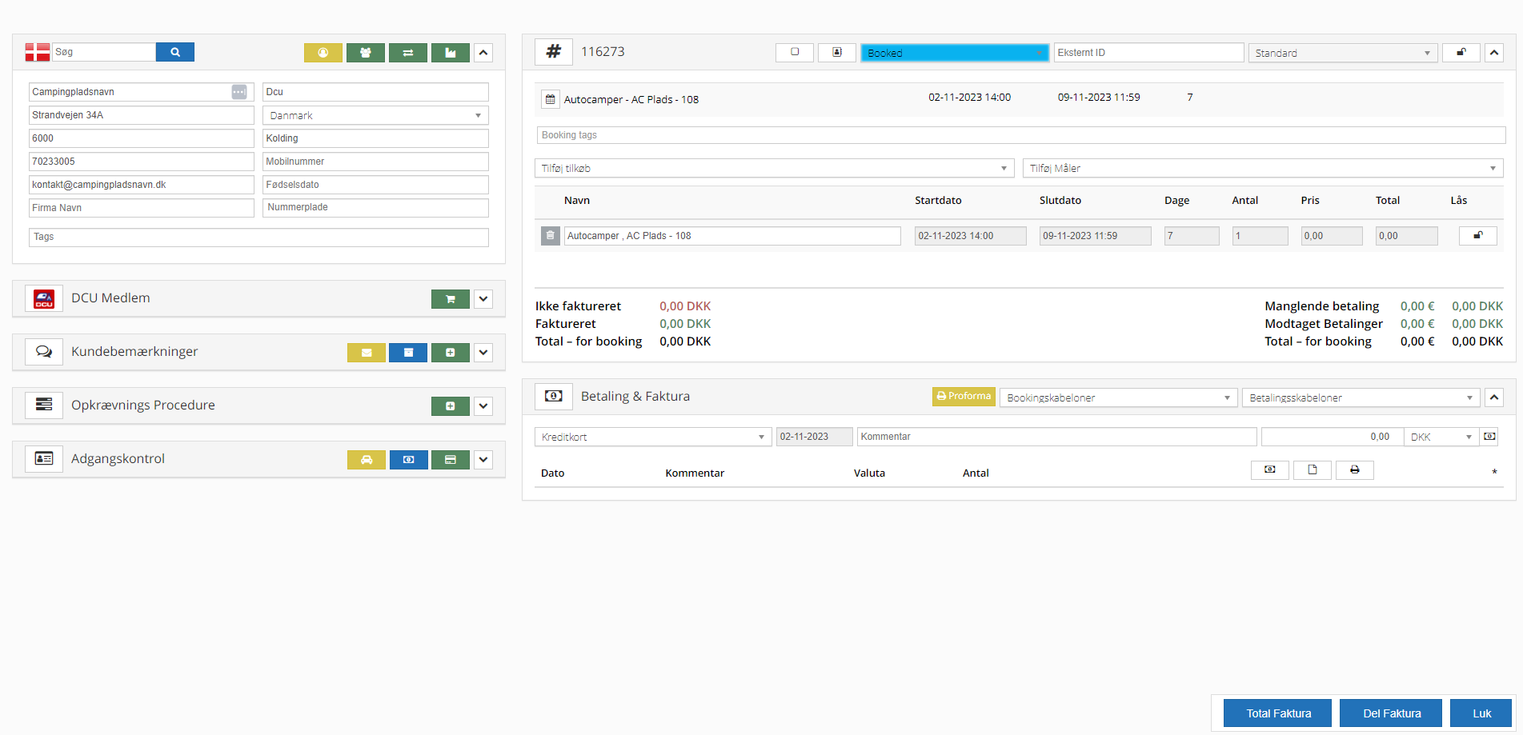Click the yellow customer profile icon
1523x735 pixels.
(x=323, y=53)
